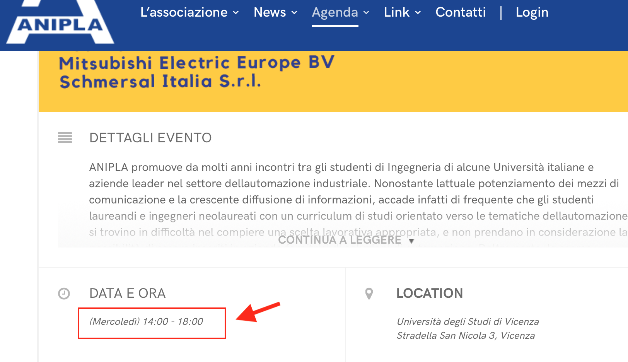The height and width of the screenshot is (362, 628).
Task: Open the News menu label
Action: (270, 12)
